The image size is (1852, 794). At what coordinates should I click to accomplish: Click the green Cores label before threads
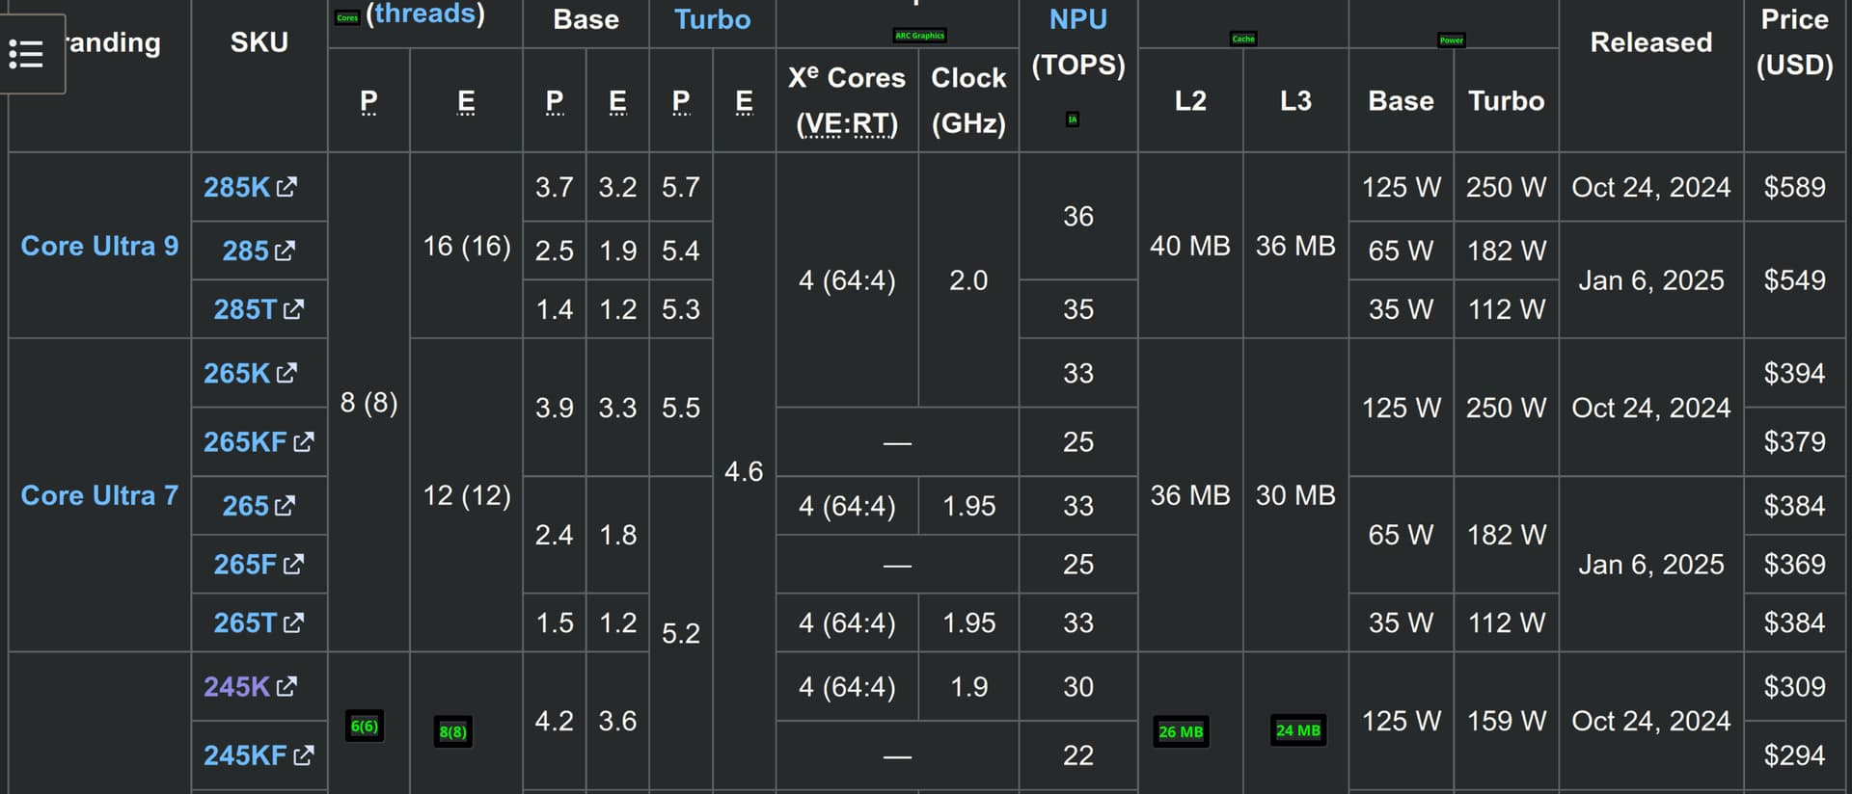[x=347, y=17]
